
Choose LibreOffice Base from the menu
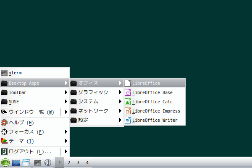click(155, 92)
